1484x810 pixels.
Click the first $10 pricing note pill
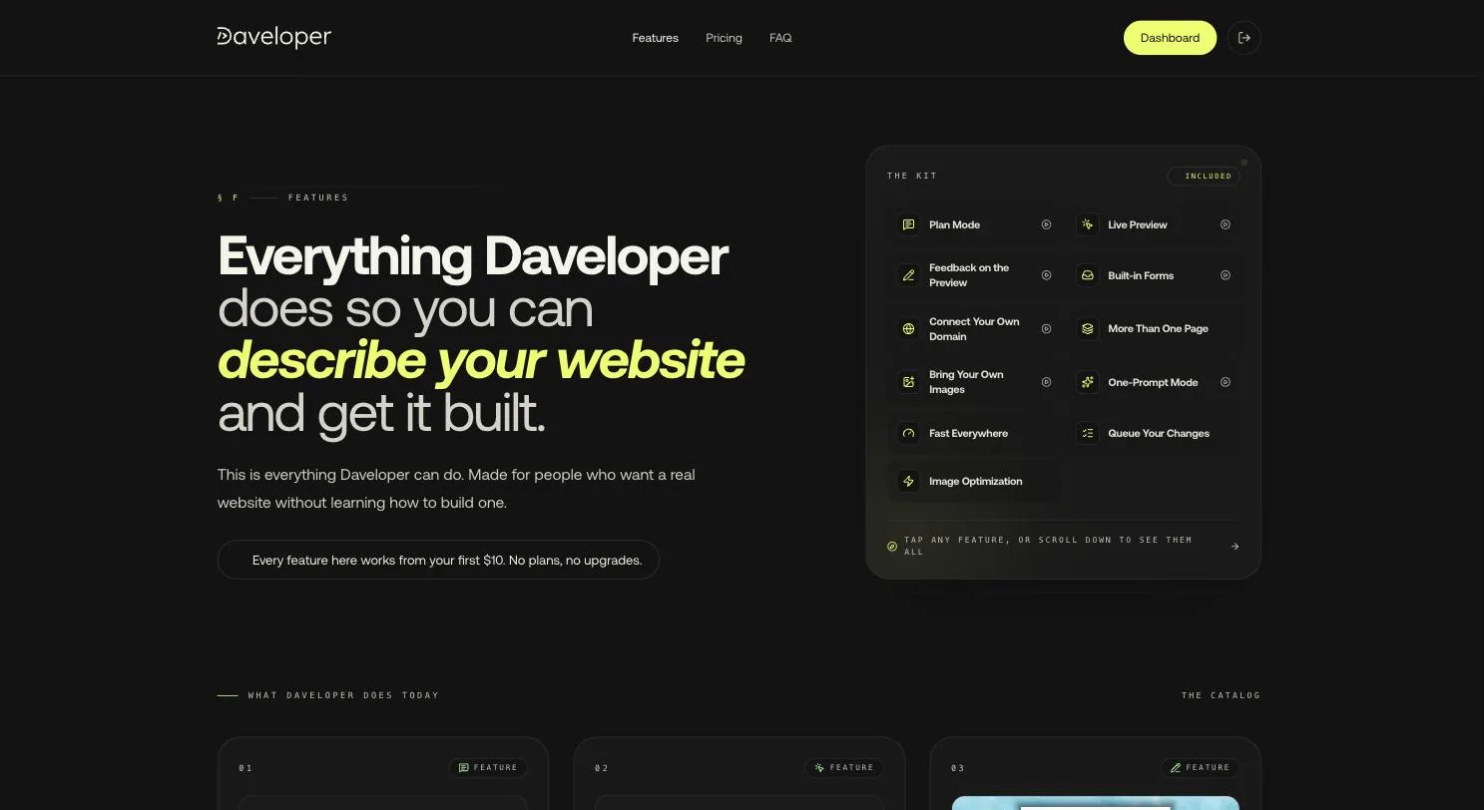pos(438,560)
